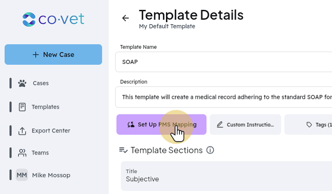This screenshot has width=332, height=194.
Task: Open Mike Mossop profile entry
Action: click(51, 175)
